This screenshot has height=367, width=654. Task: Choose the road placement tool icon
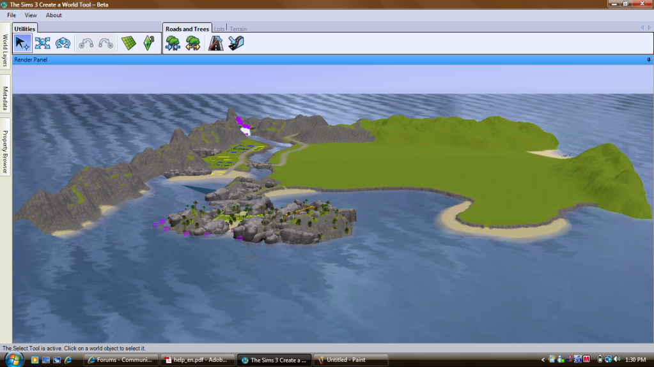[215, 43]
